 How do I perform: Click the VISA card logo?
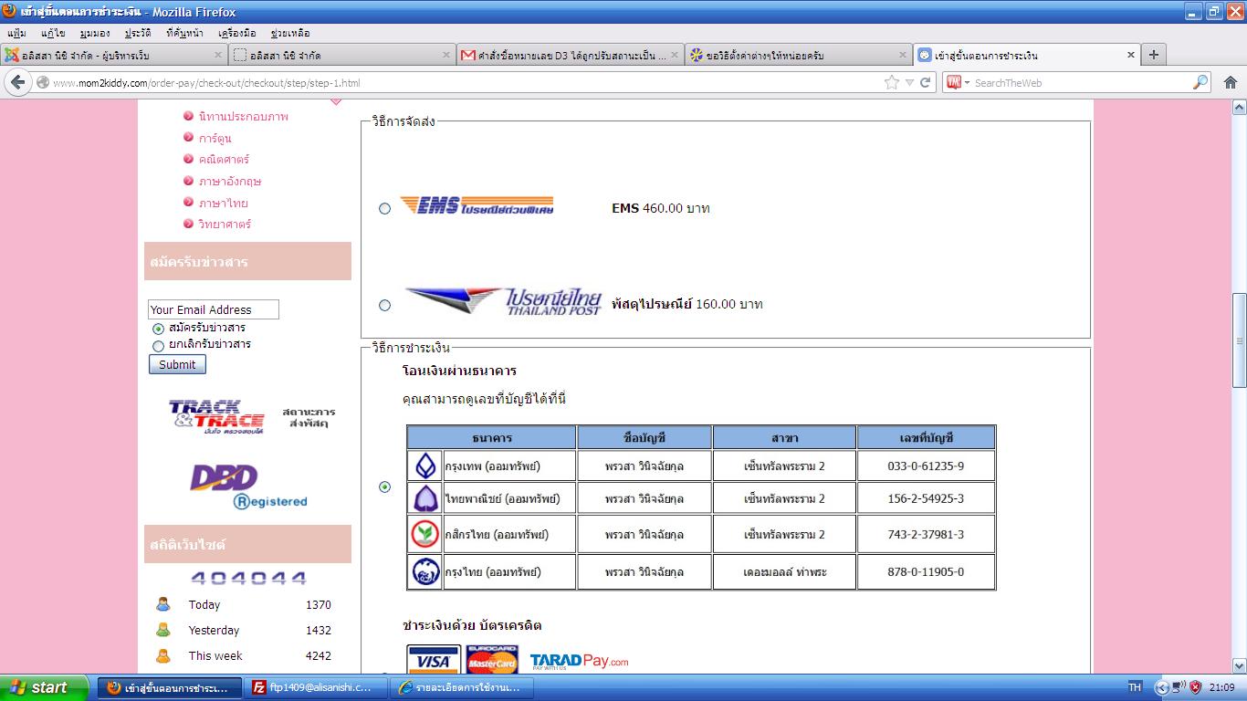434,659
